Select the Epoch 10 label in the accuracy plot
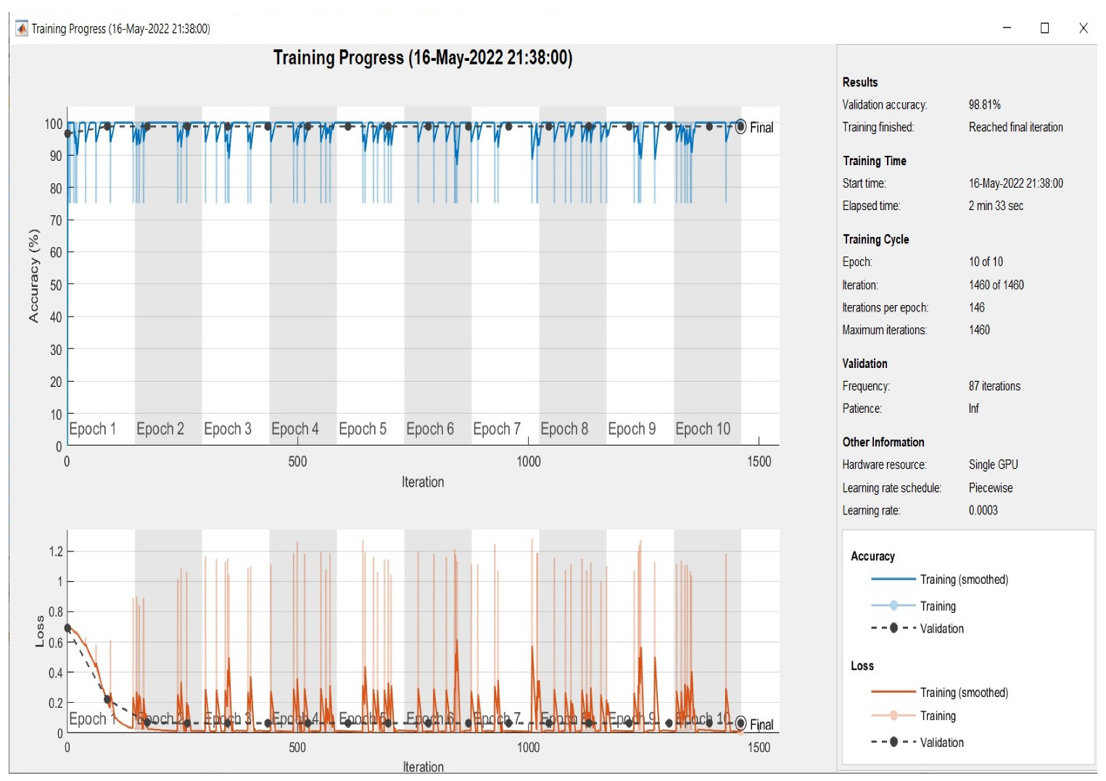The height and width of the screenshot is (781, 1106). (x=703, y=429)
